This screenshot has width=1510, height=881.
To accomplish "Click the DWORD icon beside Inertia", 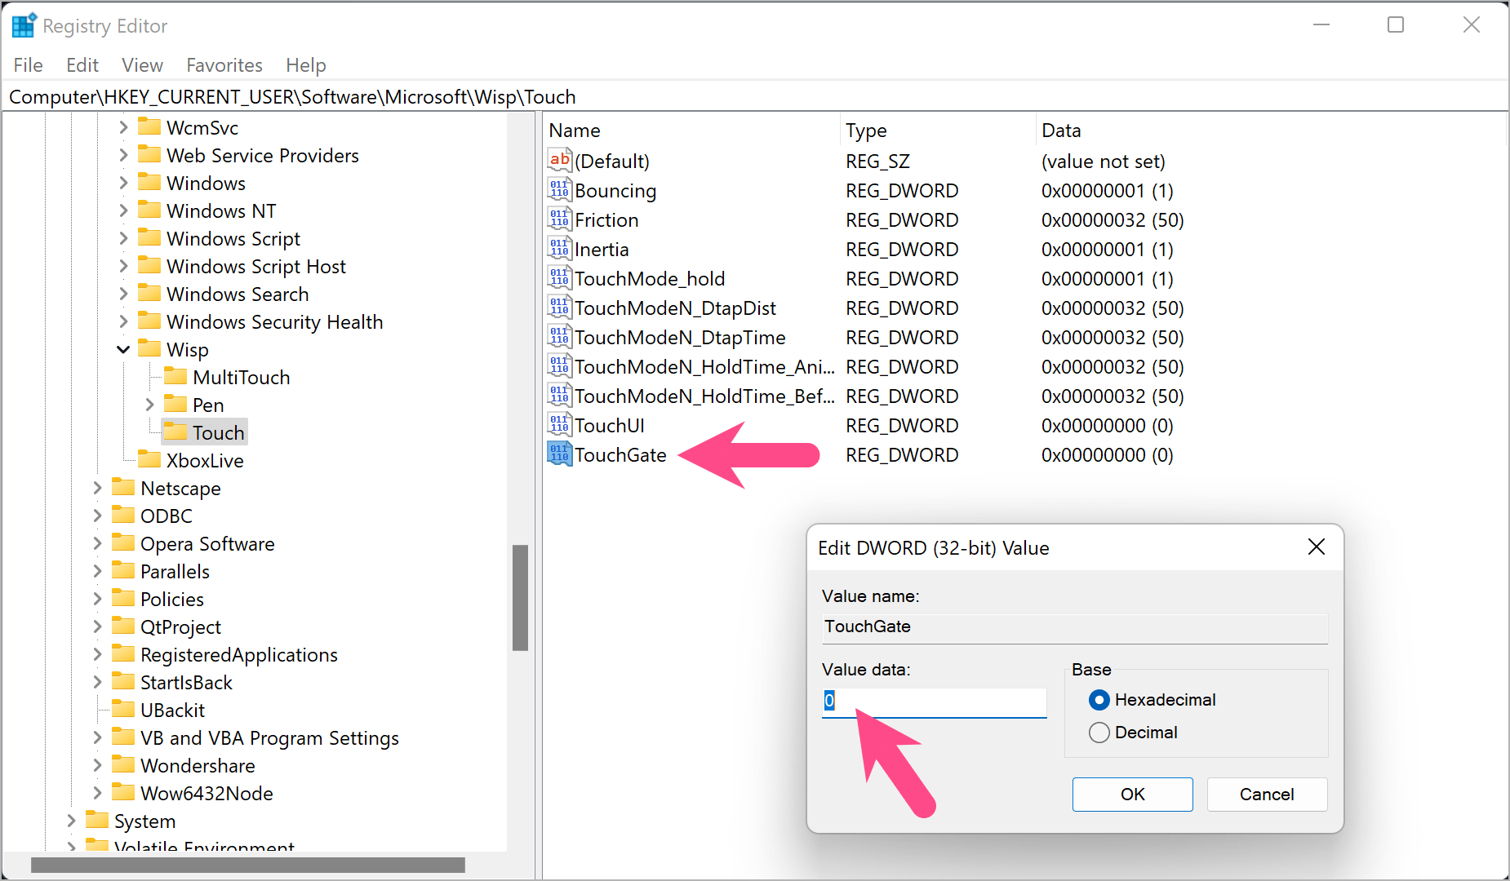I will pos(558,248).
